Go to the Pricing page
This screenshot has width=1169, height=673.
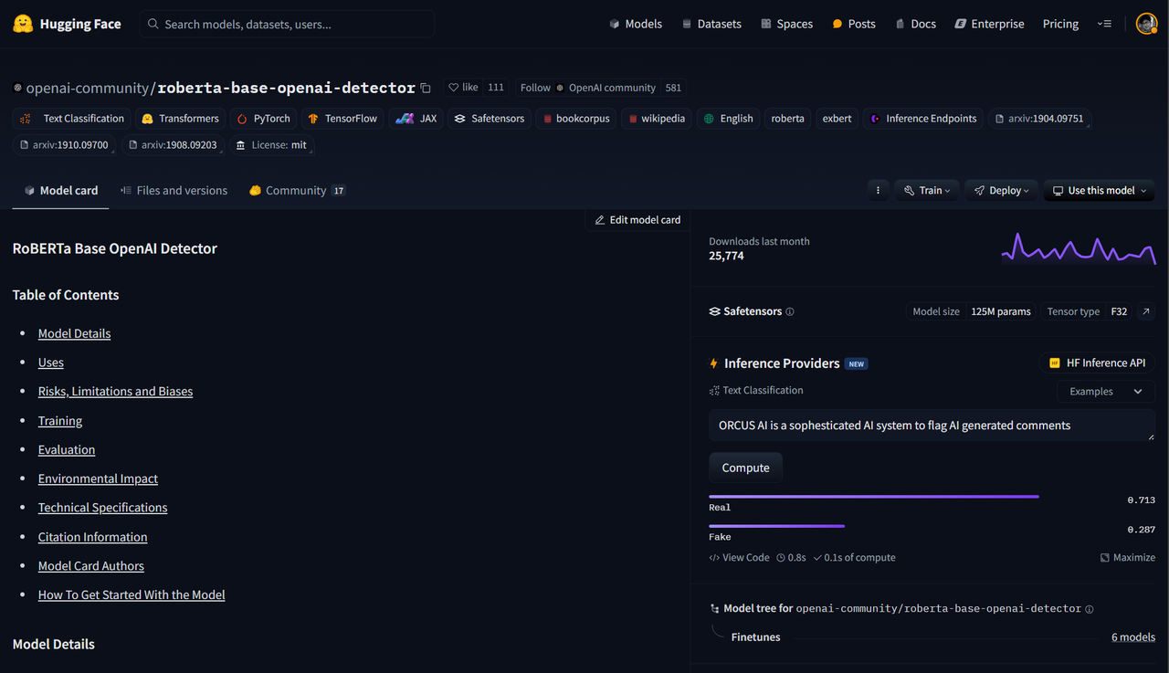coord(1060,24)
